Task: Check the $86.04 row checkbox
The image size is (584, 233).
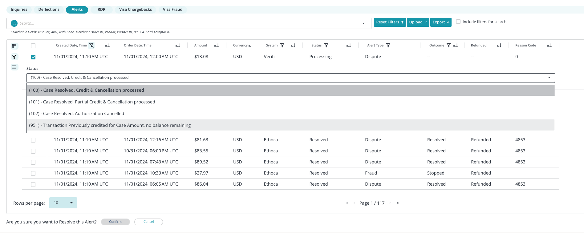Action: (33, 184)
